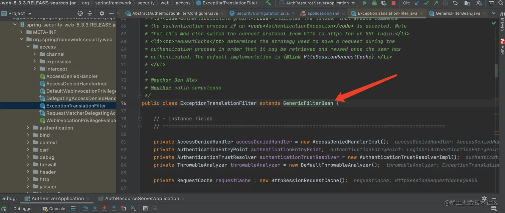The image size is (505, 213).
Task: Show hidden editor tabs chevron
Action: tap(494, 13)
